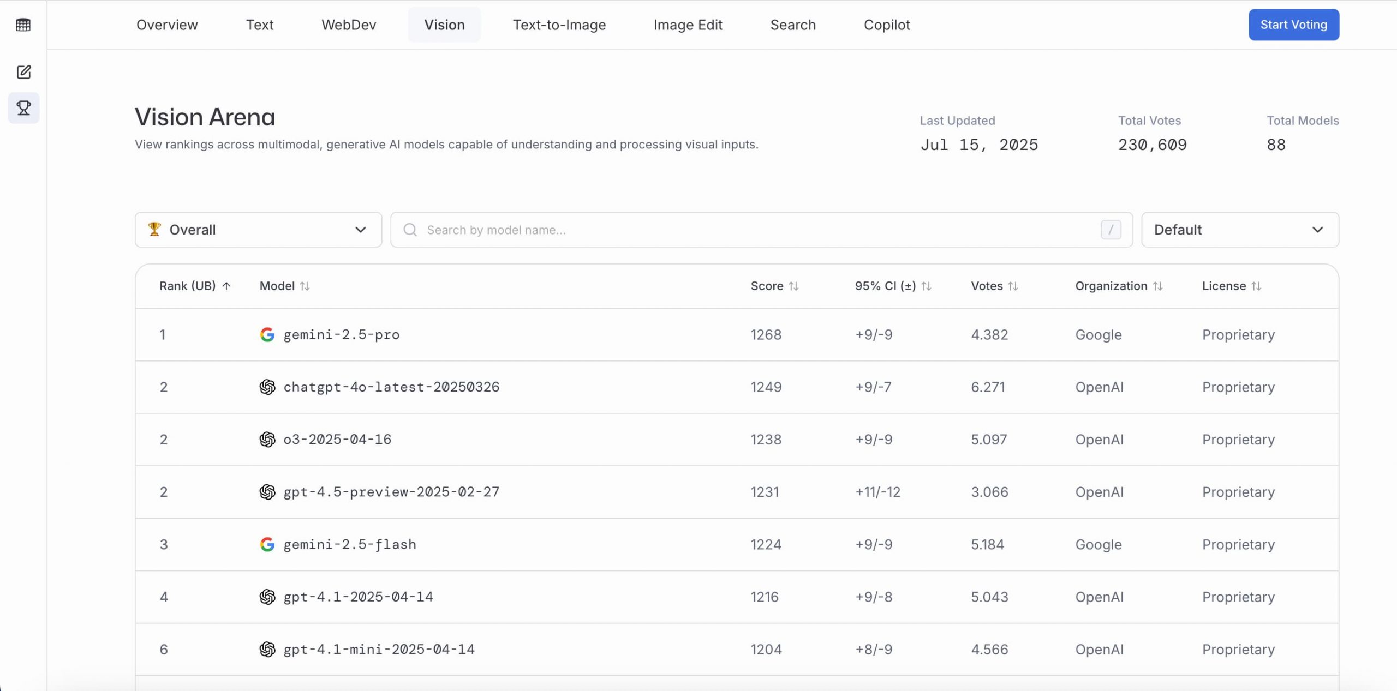The image size is (1397, 691).
Task: Open the leaderboard trophy icon in sidebar
Action: point(23,108)
